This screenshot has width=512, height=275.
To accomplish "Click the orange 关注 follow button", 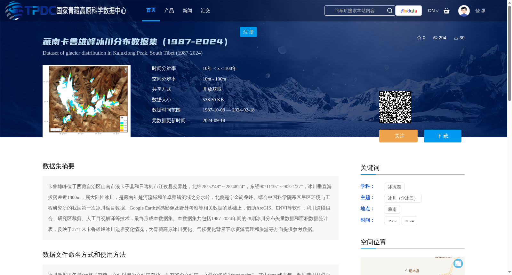I will tap(398, 136).
